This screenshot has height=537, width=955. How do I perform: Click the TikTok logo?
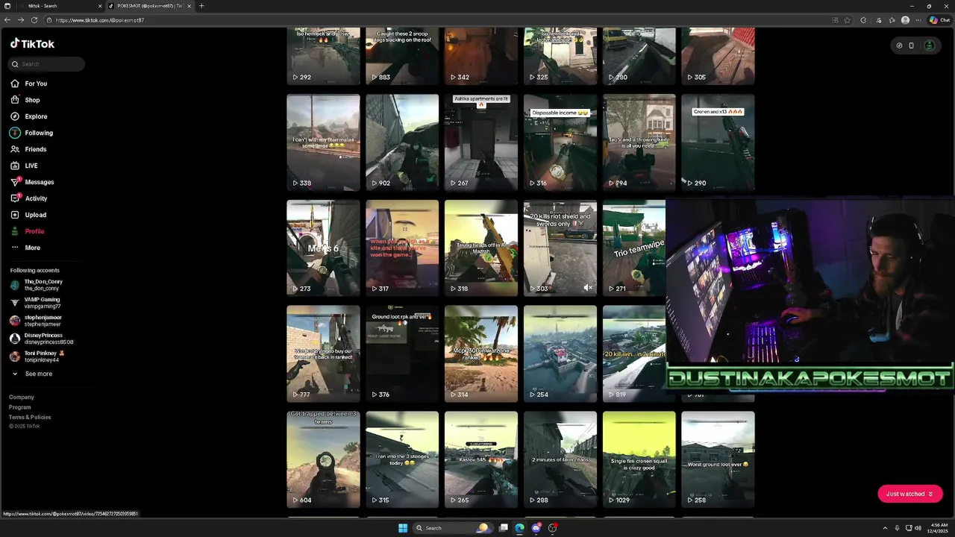(x=32, y=44)
